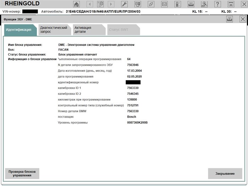Click the label Номер детали BMW
248x186 pixels.
click(x=72, y=111)
